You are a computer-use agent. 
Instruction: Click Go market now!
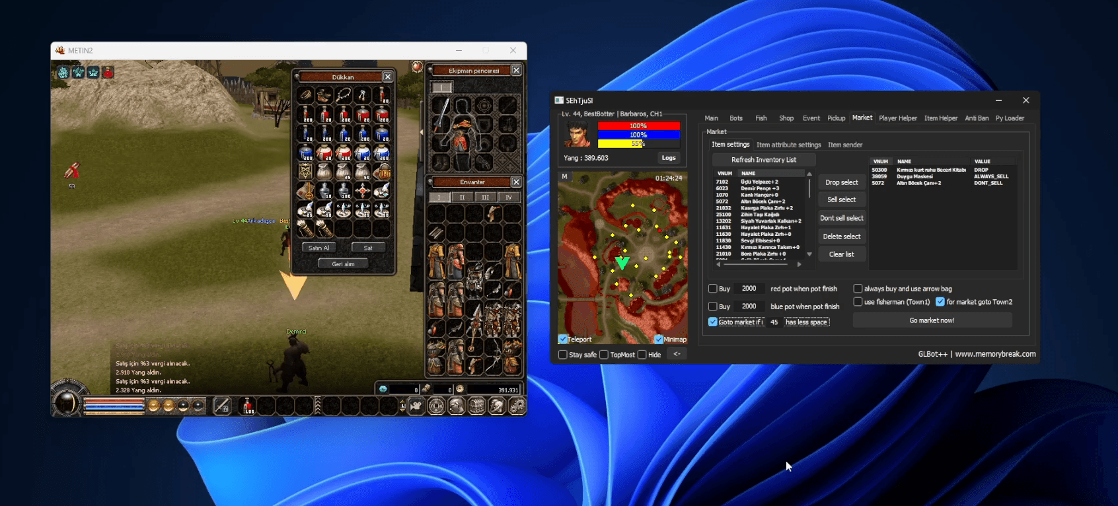coord(932,320)
